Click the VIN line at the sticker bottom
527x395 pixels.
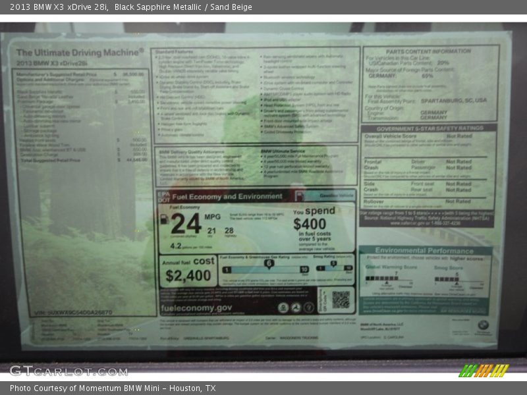pos(73,313)
